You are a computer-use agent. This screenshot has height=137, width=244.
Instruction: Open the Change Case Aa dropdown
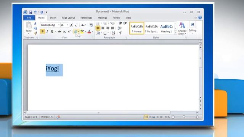pyautogui.click(x=83, y=25)
